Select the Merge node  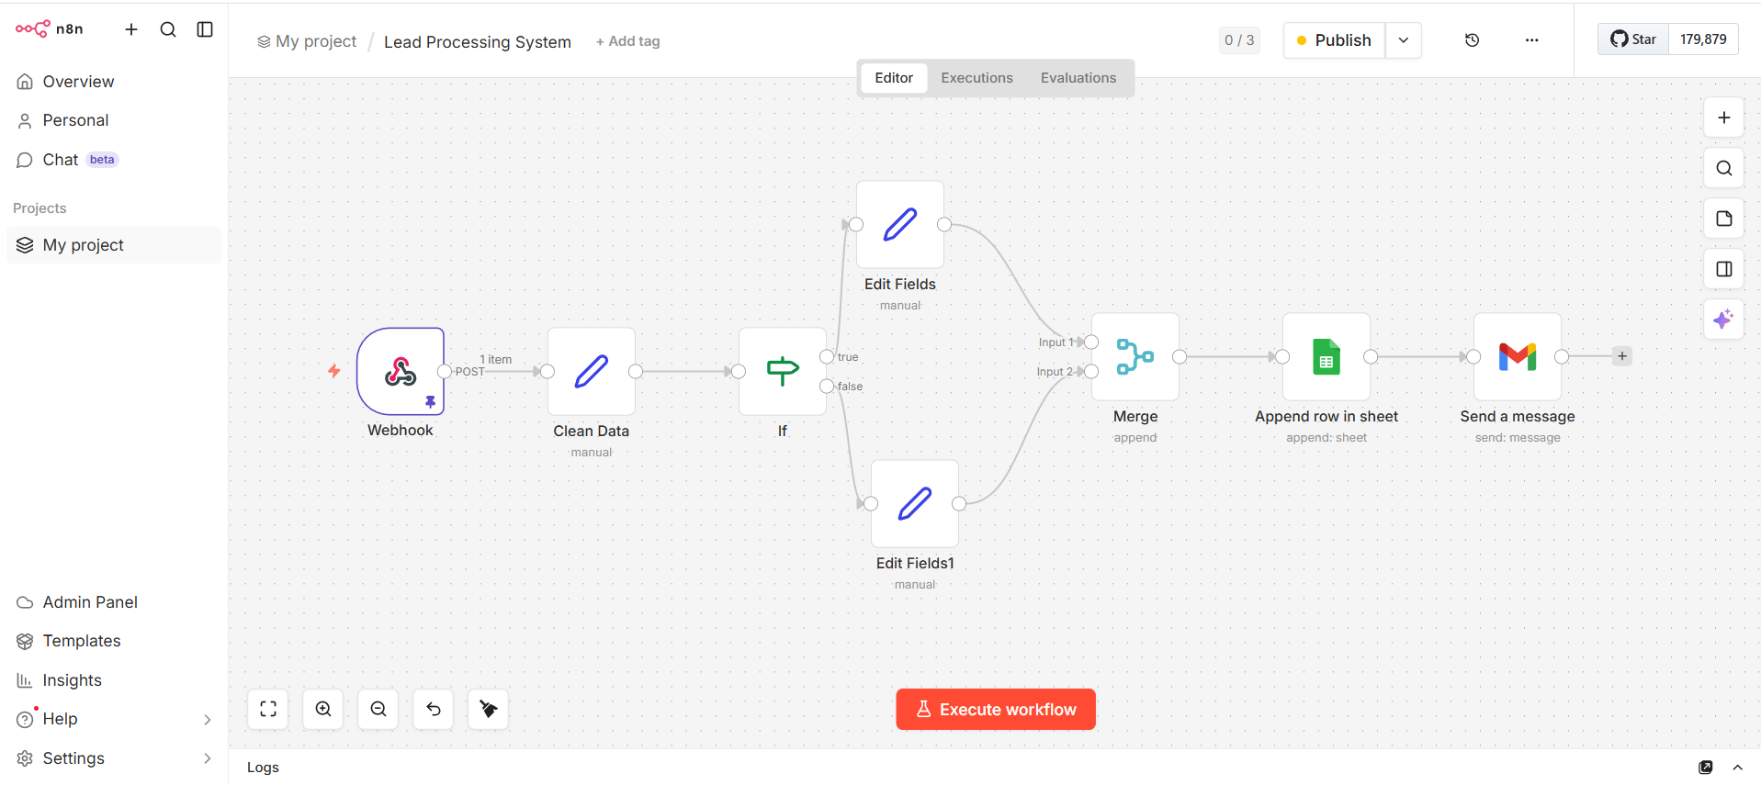click(x=1135, y=356)
